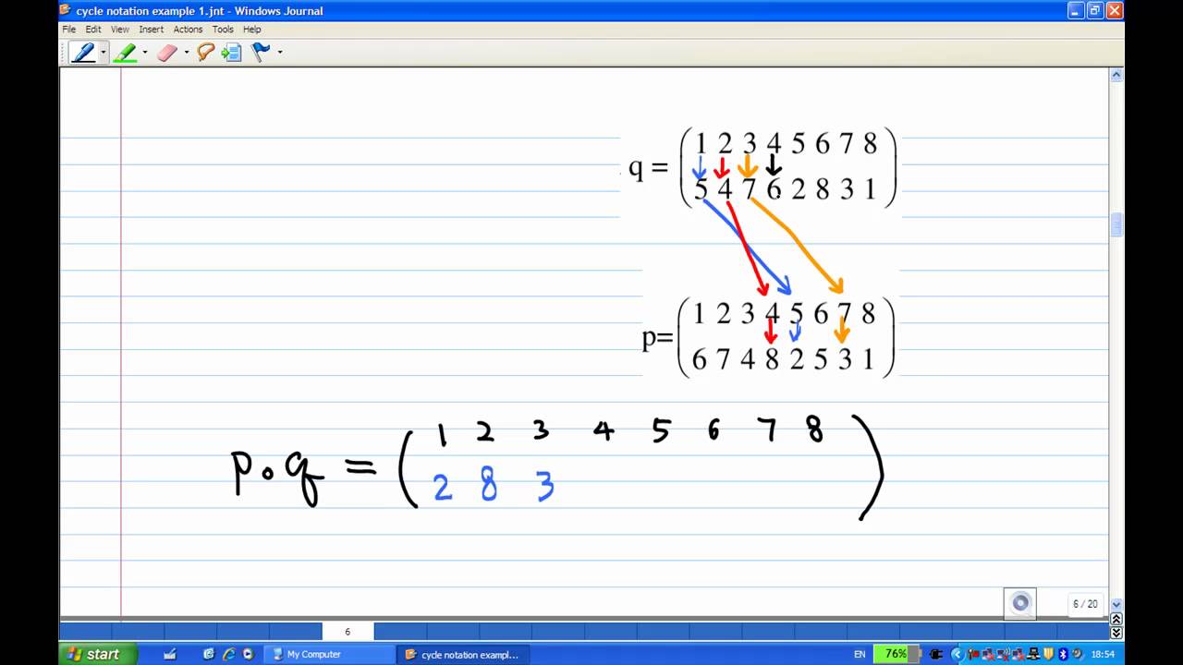Click the EN language indicator
1183x665 pixels.
point(860,654)
